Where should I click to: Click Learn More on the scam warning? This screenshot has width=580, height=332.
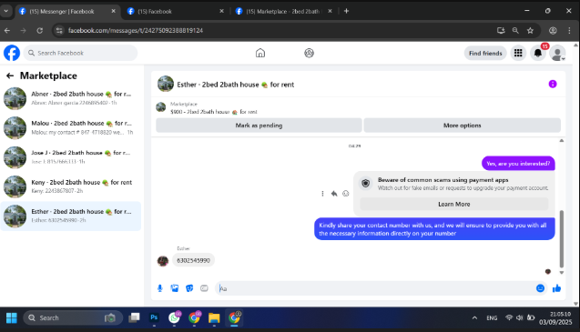[x=453, y=204]
